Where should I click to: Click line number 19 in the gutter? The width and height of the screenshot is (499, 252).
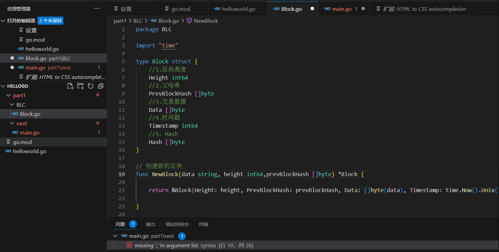122,174
